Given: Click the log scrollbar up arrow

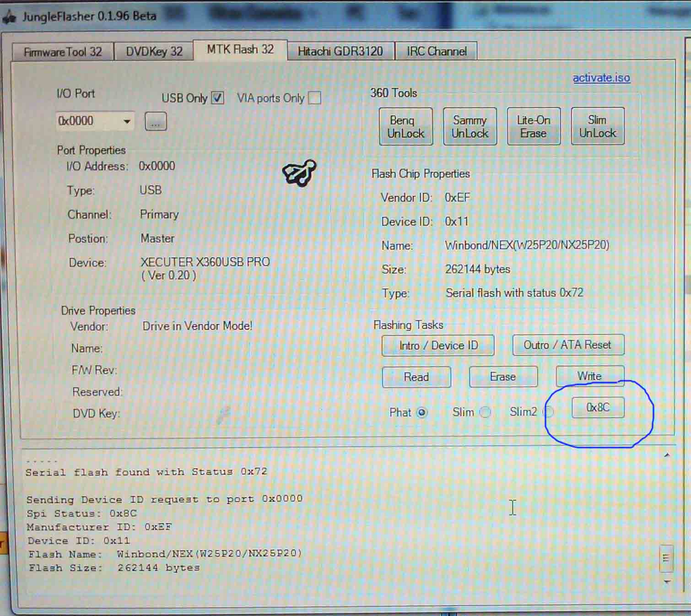Looking at the screenshot, I should click(x=667, y=455).
